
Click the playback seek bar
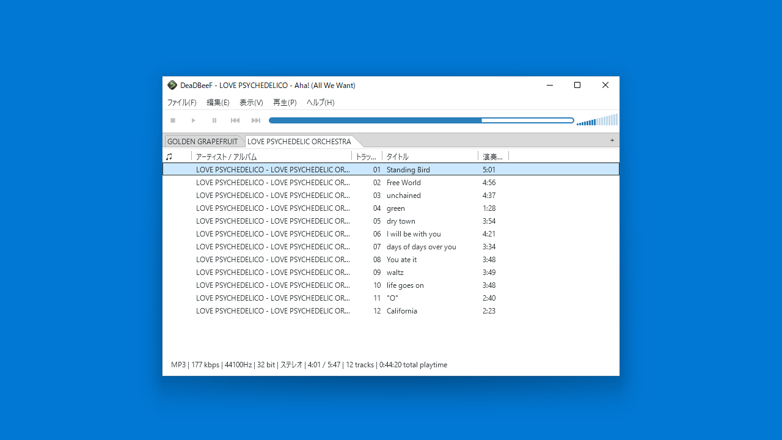tap(422, 120)
